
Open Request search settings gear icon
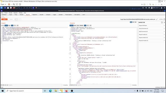click(3, 85)
